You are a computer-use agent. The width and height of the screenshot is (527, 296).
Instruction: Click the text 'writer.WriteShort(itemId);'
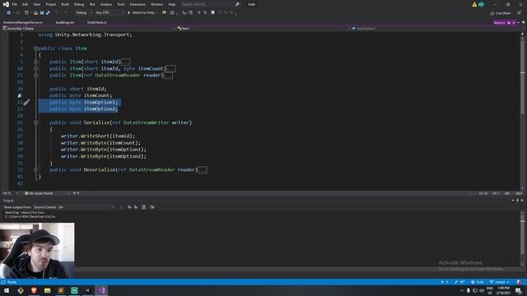[x=97, y=136]
